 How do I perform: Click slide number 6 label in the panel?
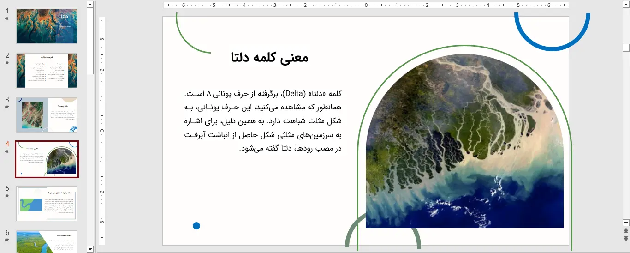7,232
